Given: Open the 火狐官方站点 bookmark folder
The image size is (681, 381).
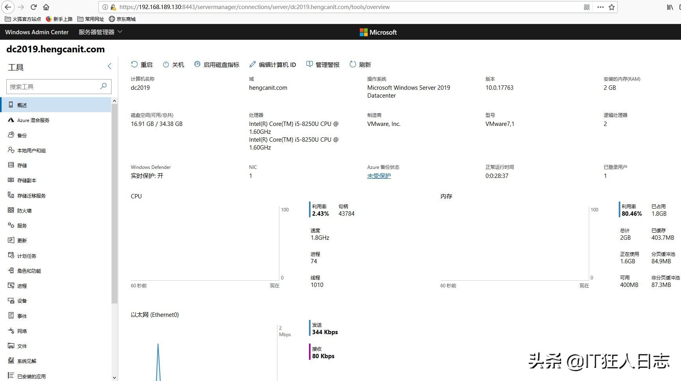Looking at the screenshot, I should coord(23,19).
